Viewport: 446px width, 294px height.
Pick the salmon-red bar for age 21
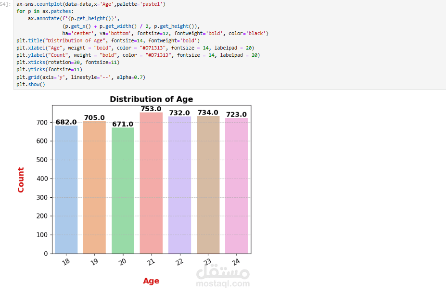[x=151, y=183]
